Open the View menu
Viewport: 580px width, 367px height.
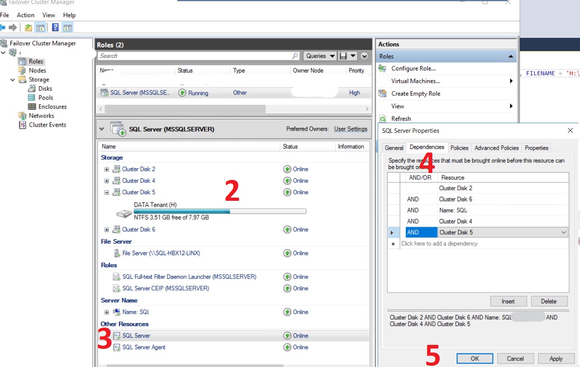[49, 15]
